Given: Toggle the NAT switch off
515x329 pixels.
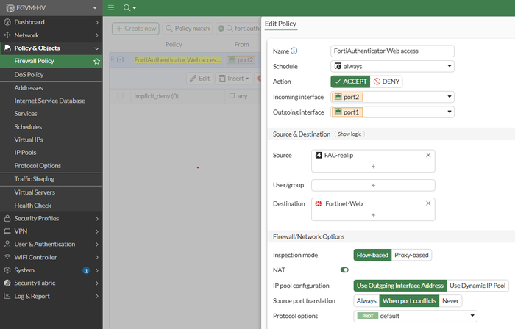Looking at the screenshot, I should [x=344, y=270].
